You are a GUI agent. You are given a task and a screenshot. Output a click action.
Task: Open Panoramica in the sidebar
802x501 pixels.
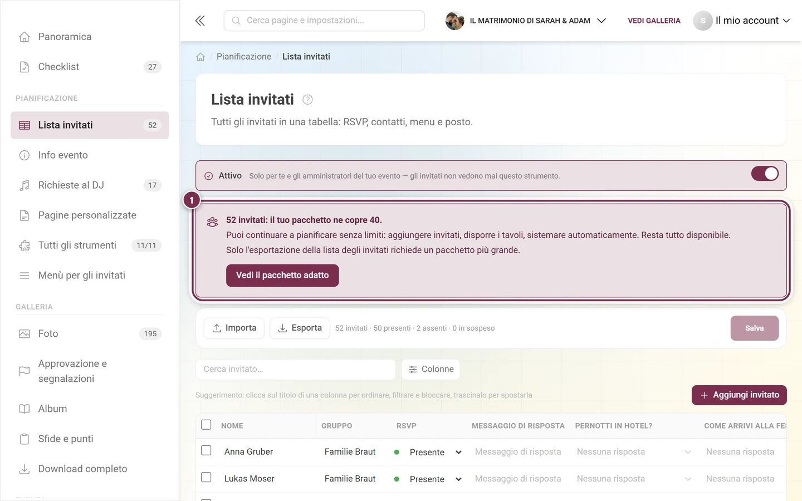tap(90, 37)
